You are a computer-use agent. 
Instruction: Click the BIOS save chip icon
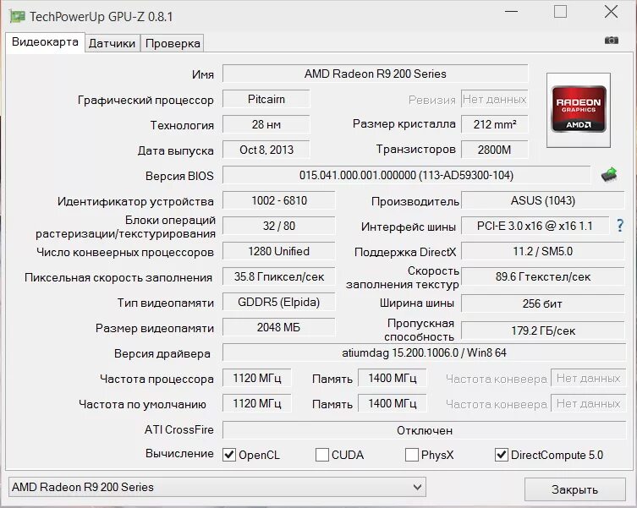tap(609, 175)
